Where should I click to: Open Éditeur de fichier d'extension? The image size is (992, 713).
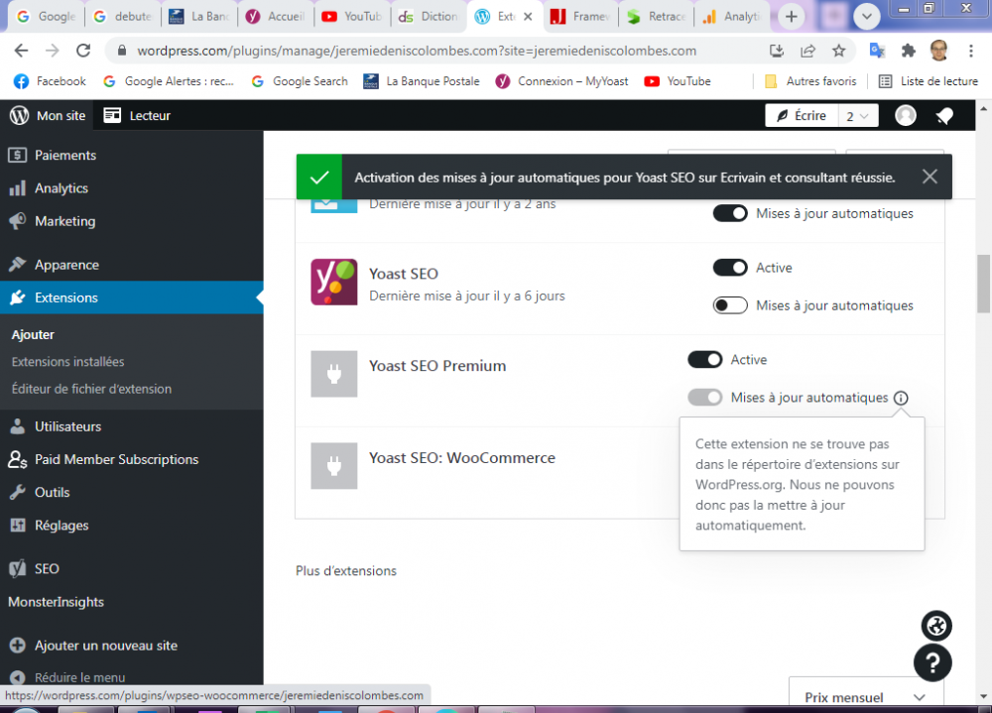(91, 389)
